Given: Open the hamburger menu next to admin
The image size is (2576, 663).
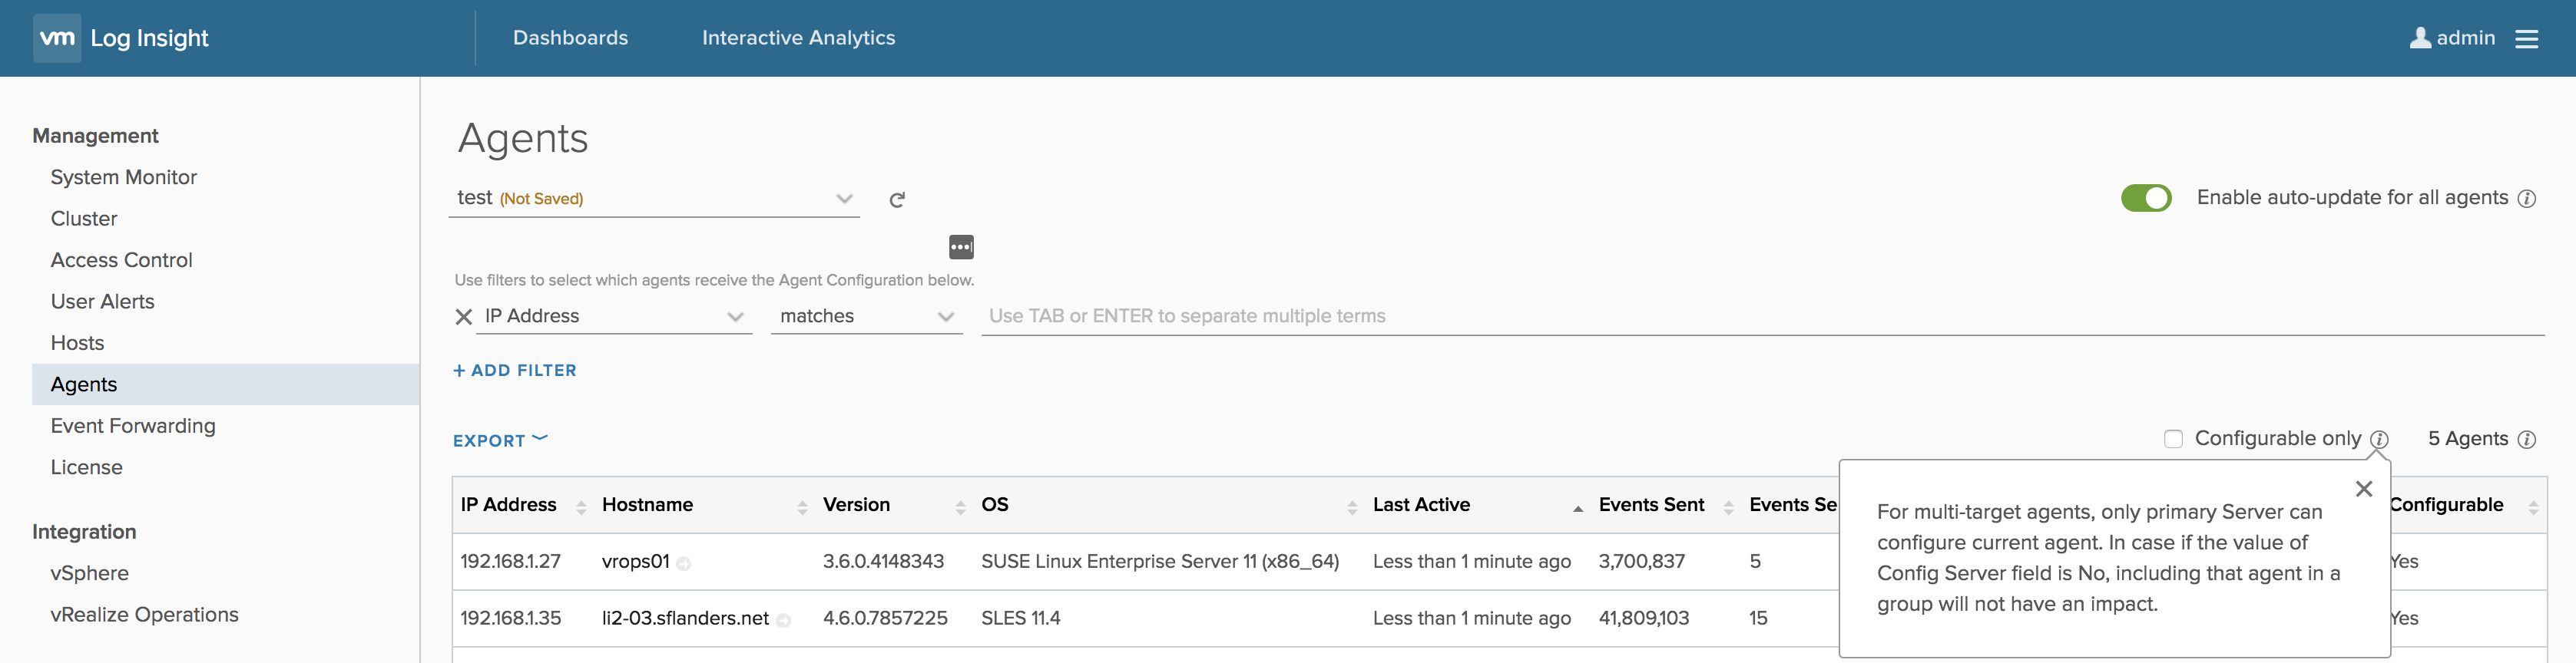Looking at the screenshot, I should tap(2526, 38).
